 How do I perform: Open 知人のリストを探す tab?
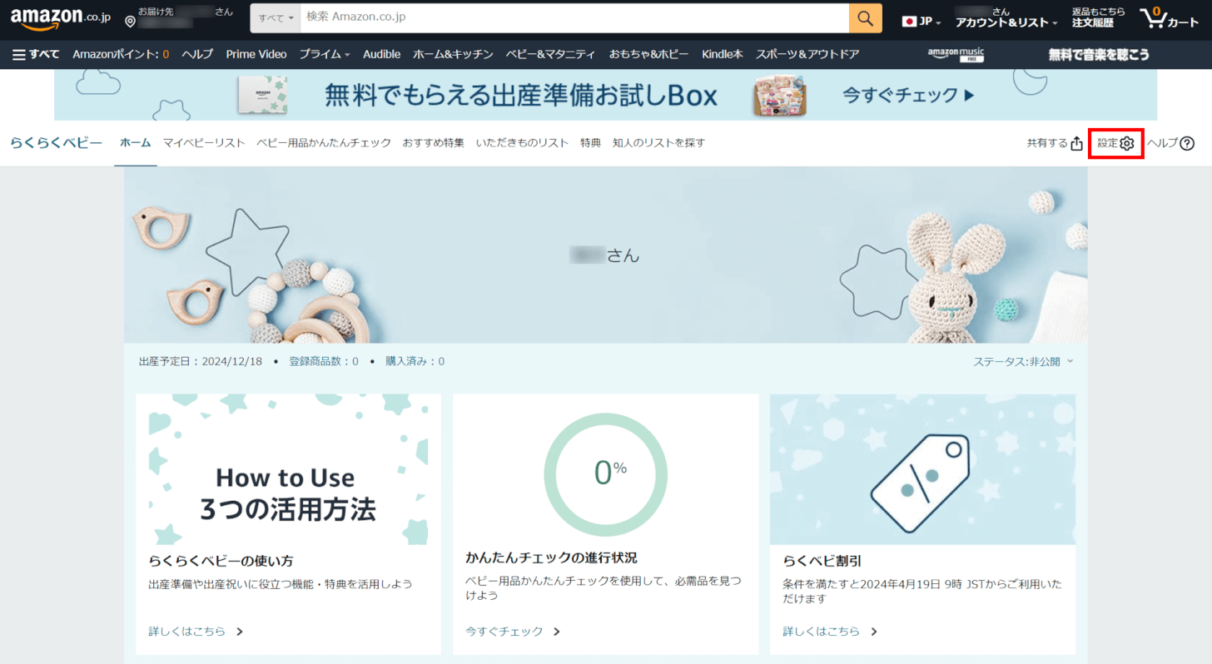(x=658, y=143)
